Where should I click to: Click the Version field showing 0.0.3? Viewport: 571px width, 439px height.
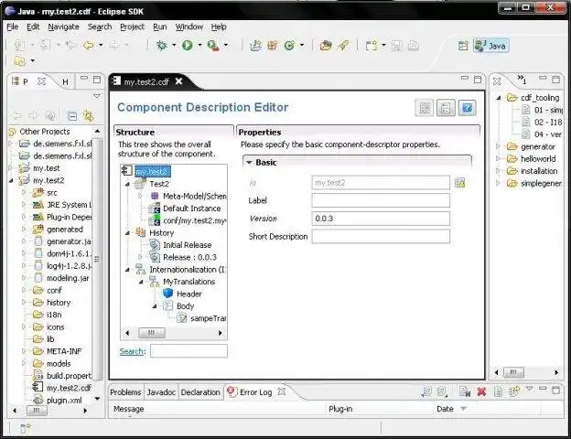(x=381, y=219)
